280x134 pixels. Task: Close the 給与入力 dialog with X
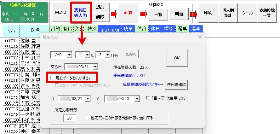click(x=199, y=37)
